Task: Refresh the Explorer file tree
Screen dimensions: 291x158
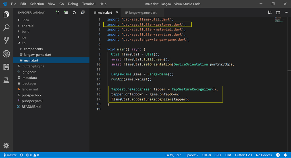Action: (x=74, y=13)
